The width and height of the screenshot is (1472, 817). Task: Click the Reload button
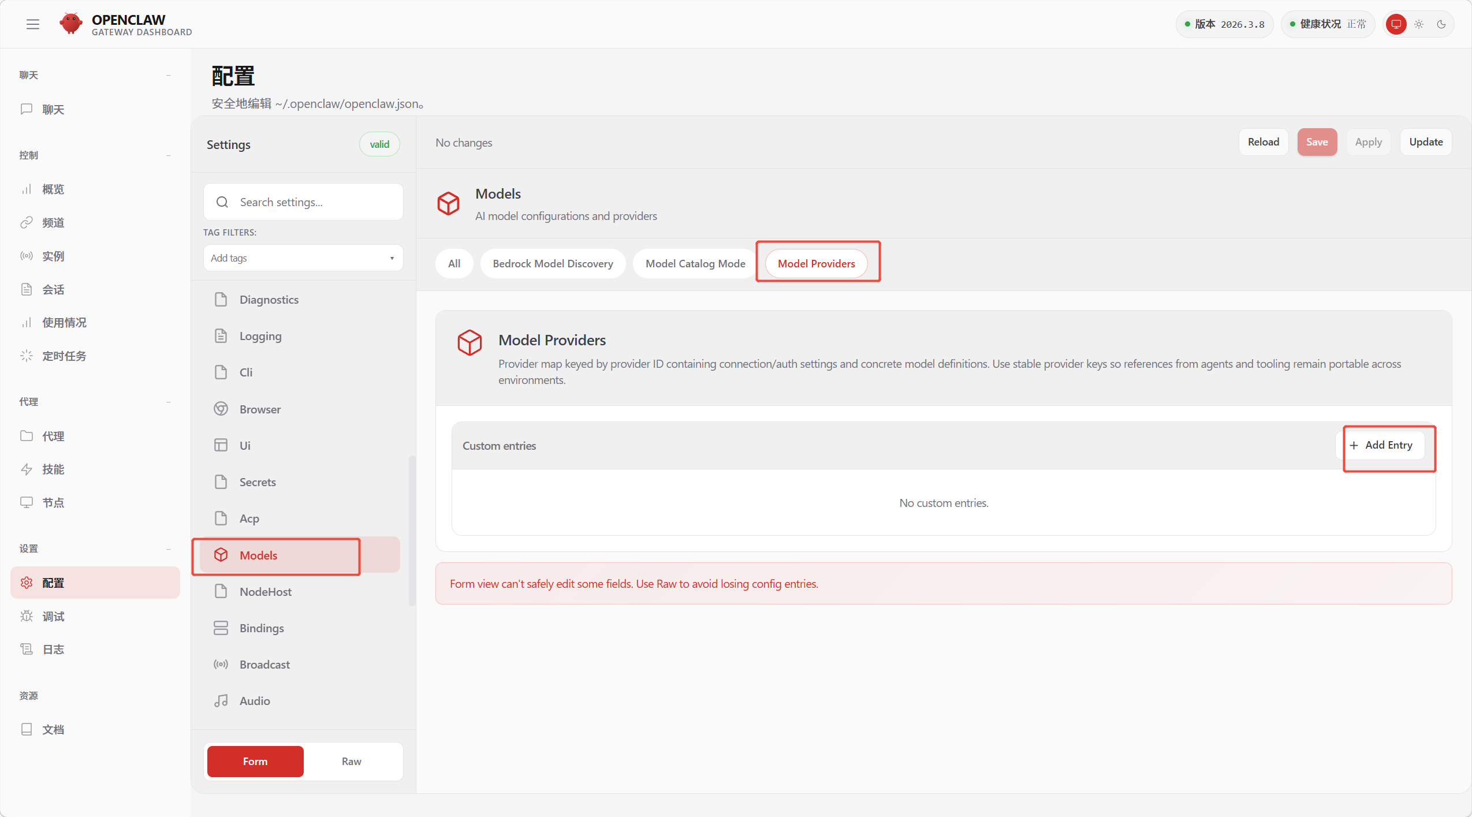point(1263,142)
